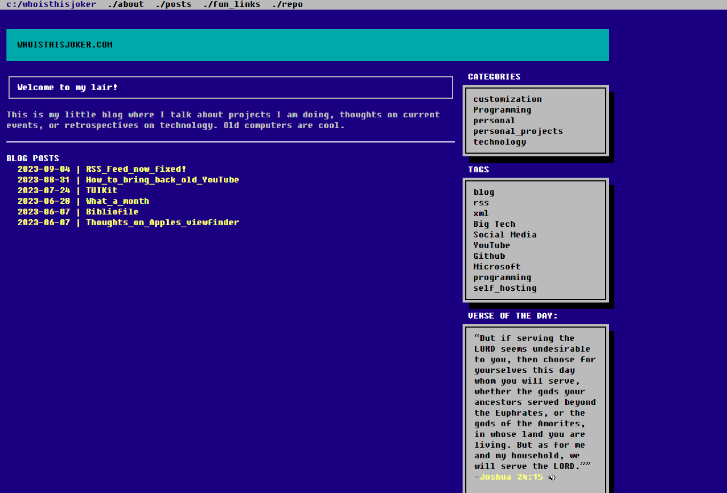Open the ./repo navigation link
The width and height of the screenshot is (727, 493).
pyautogui.click(x=287, y=4)
